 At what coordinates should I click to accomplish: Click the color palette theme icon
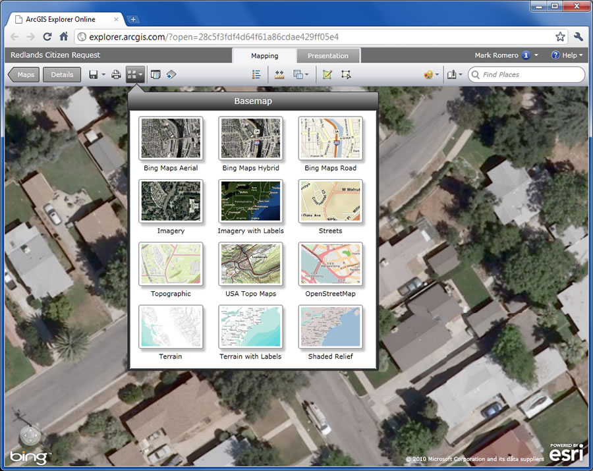[428, 74]
